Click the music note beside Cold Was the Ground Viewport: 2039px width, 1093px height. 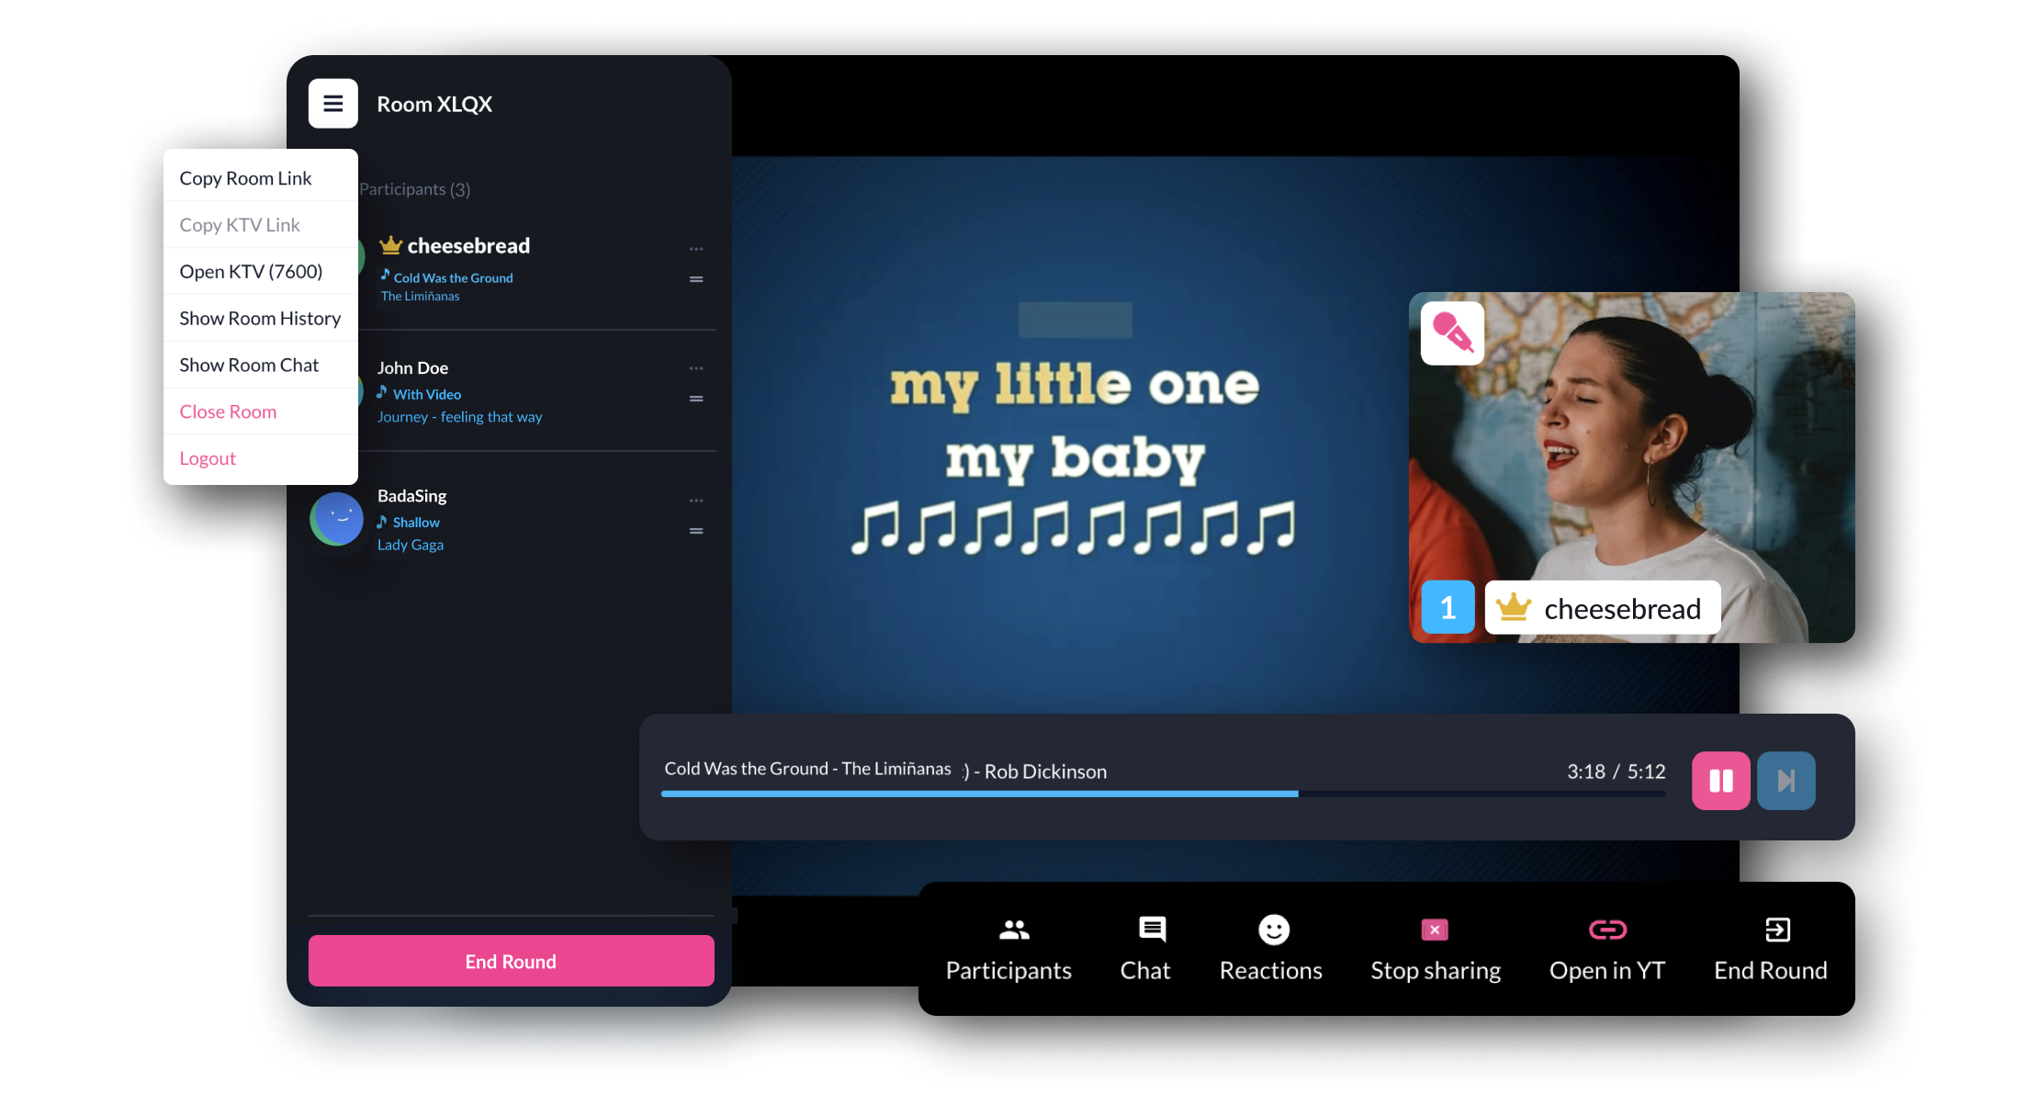point(386,276)
